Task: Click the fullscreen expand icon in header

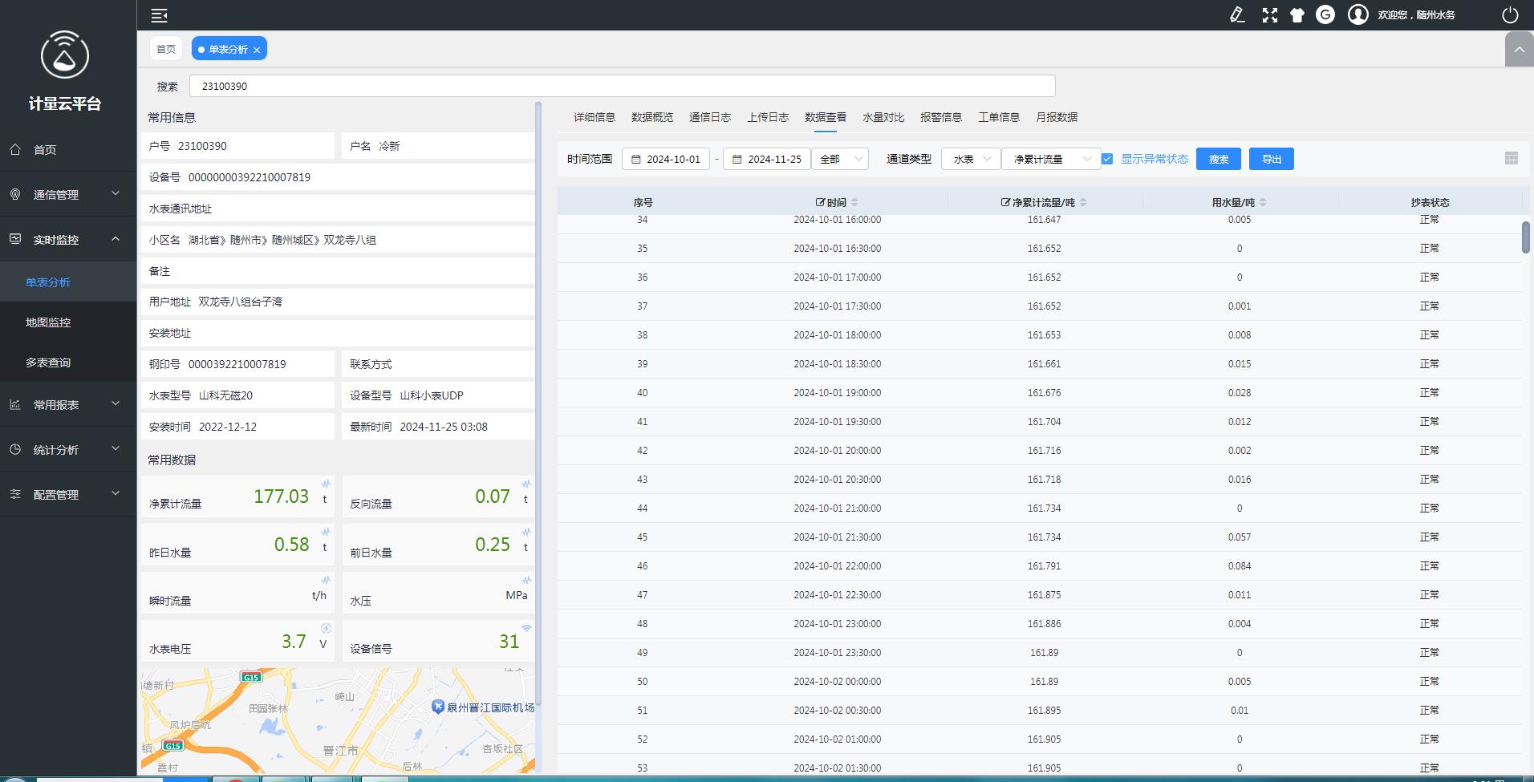Action: [1269, 15]
